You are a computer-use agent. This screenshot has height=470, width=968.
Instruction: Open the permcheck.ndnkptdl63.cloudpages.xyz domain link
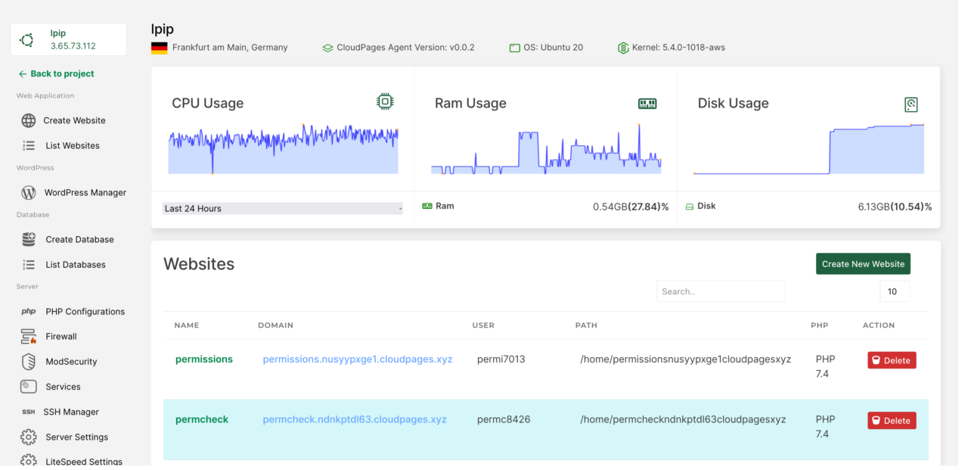coord(354,419)
